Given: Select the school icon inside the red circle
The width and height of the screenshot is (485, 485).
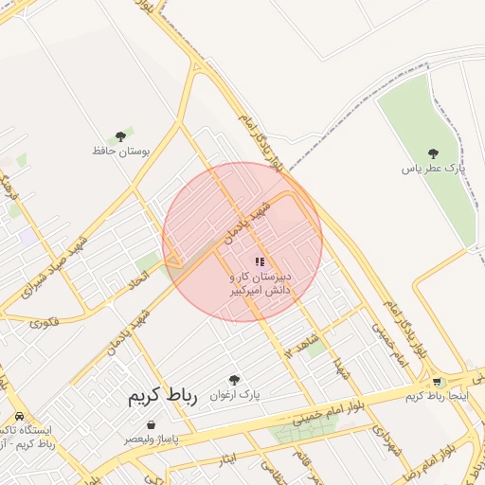Looking at the screenshot, I should (x=260, y=261).
